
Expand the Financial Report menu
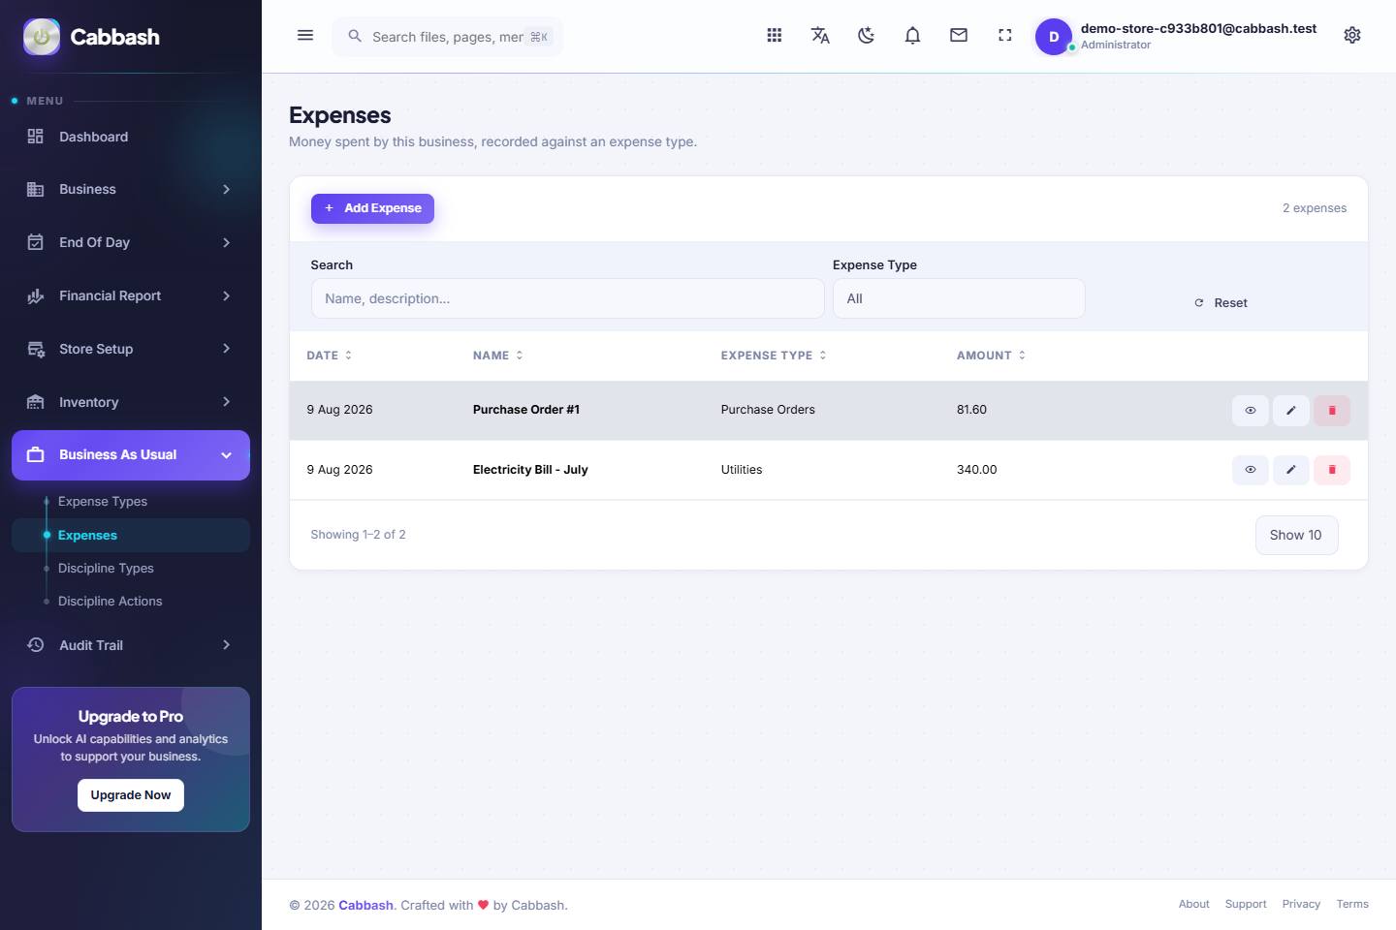coord(131,295)
